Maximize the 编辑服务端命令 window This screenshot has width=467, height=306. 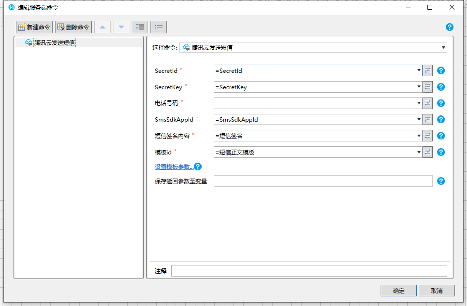pyautogui.click(x=430, y=7)
